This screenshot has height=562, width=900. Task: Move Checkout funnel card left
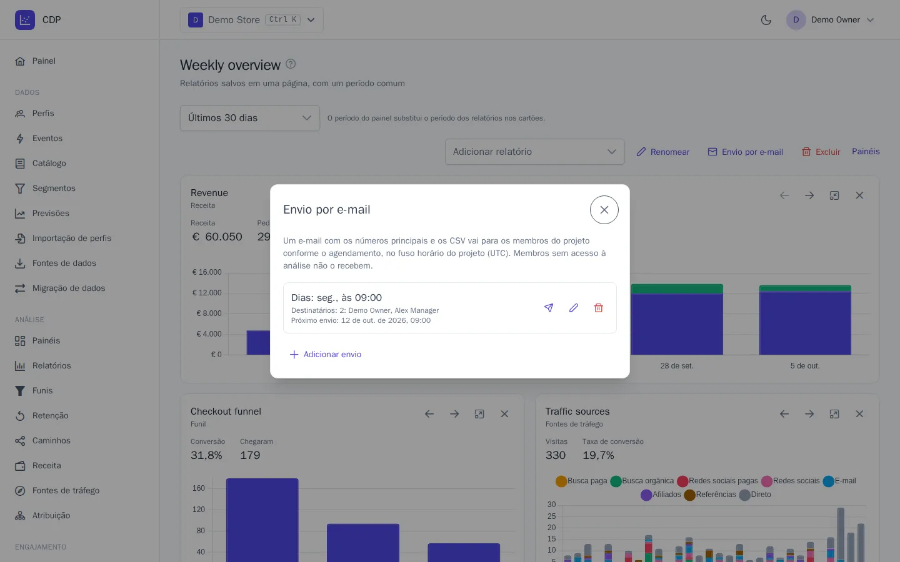click(x=429, y=414)
